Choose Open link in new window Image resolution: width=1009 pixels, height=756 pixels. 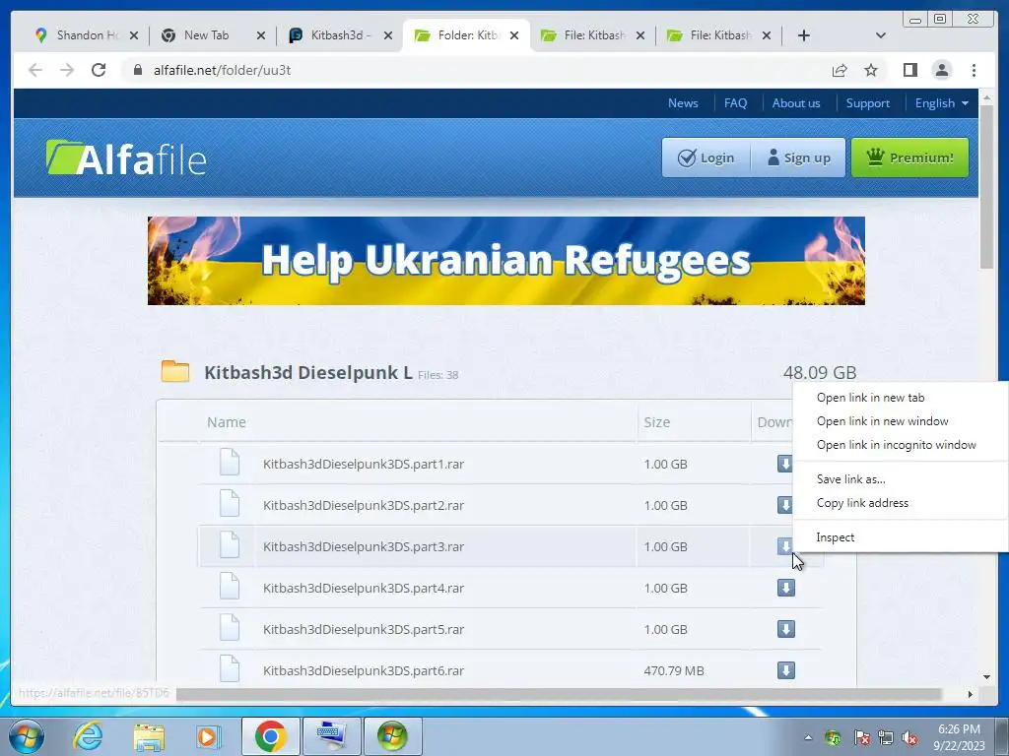(901, 421)
